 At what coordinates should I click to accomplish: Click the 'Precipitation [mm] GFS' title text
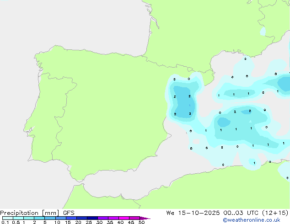37,213
